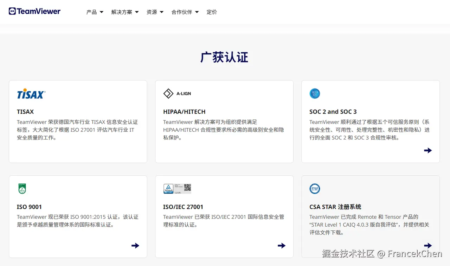
Task: Click arrow on SOC 2 and SOC 3 card
Action: [x=428, y=150]
